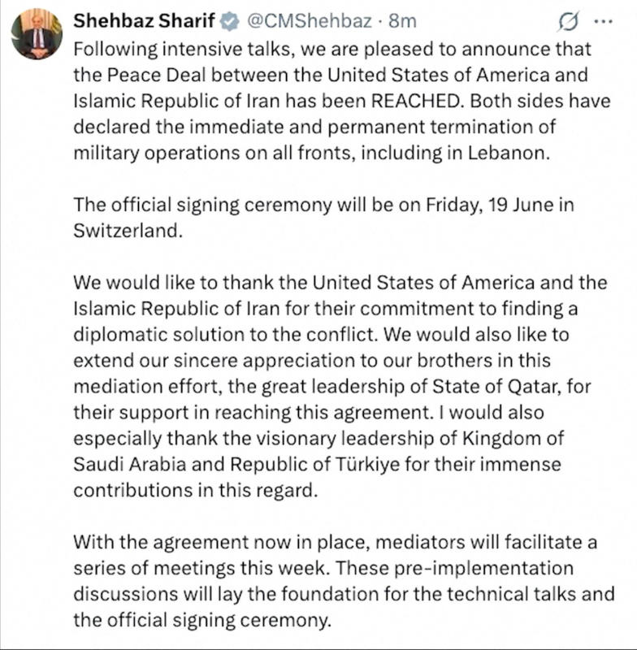Click the word pre-implementation

[x=483, y=568]
